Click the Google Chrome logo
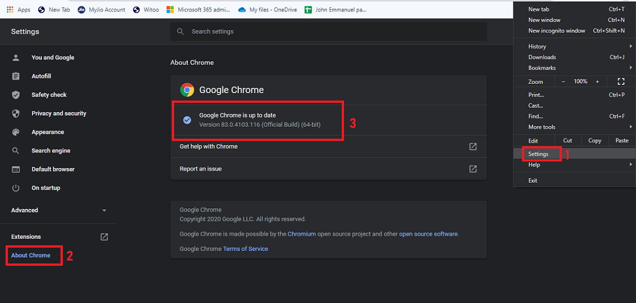 [x=187, y=90]
